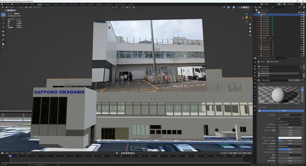Open the ランダムウォーク subsurface method dropdown

[x=289, y=122]
